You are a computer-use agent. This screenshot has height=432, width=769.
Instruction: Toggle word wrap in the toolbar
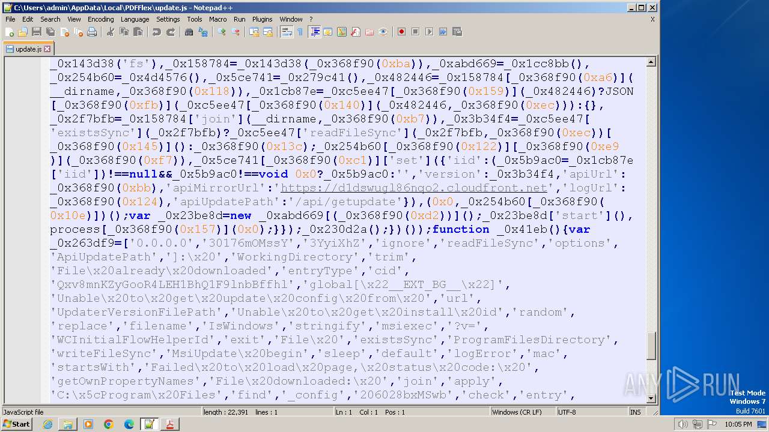pyautogui.click(x=286, y=32)
